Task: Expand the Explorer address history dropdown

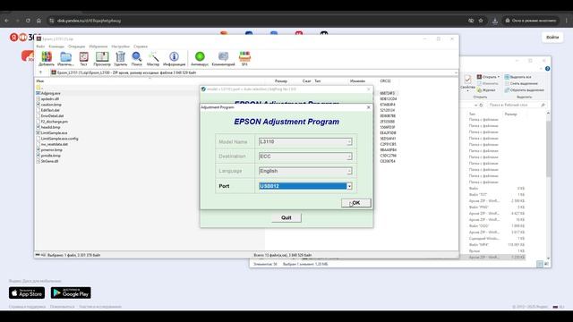Action: (475, 106)
